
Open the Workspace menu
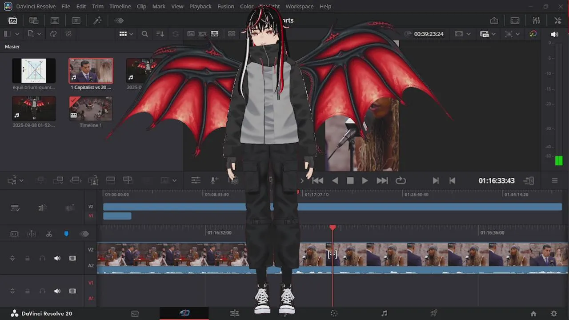click(x=300, y=7)
